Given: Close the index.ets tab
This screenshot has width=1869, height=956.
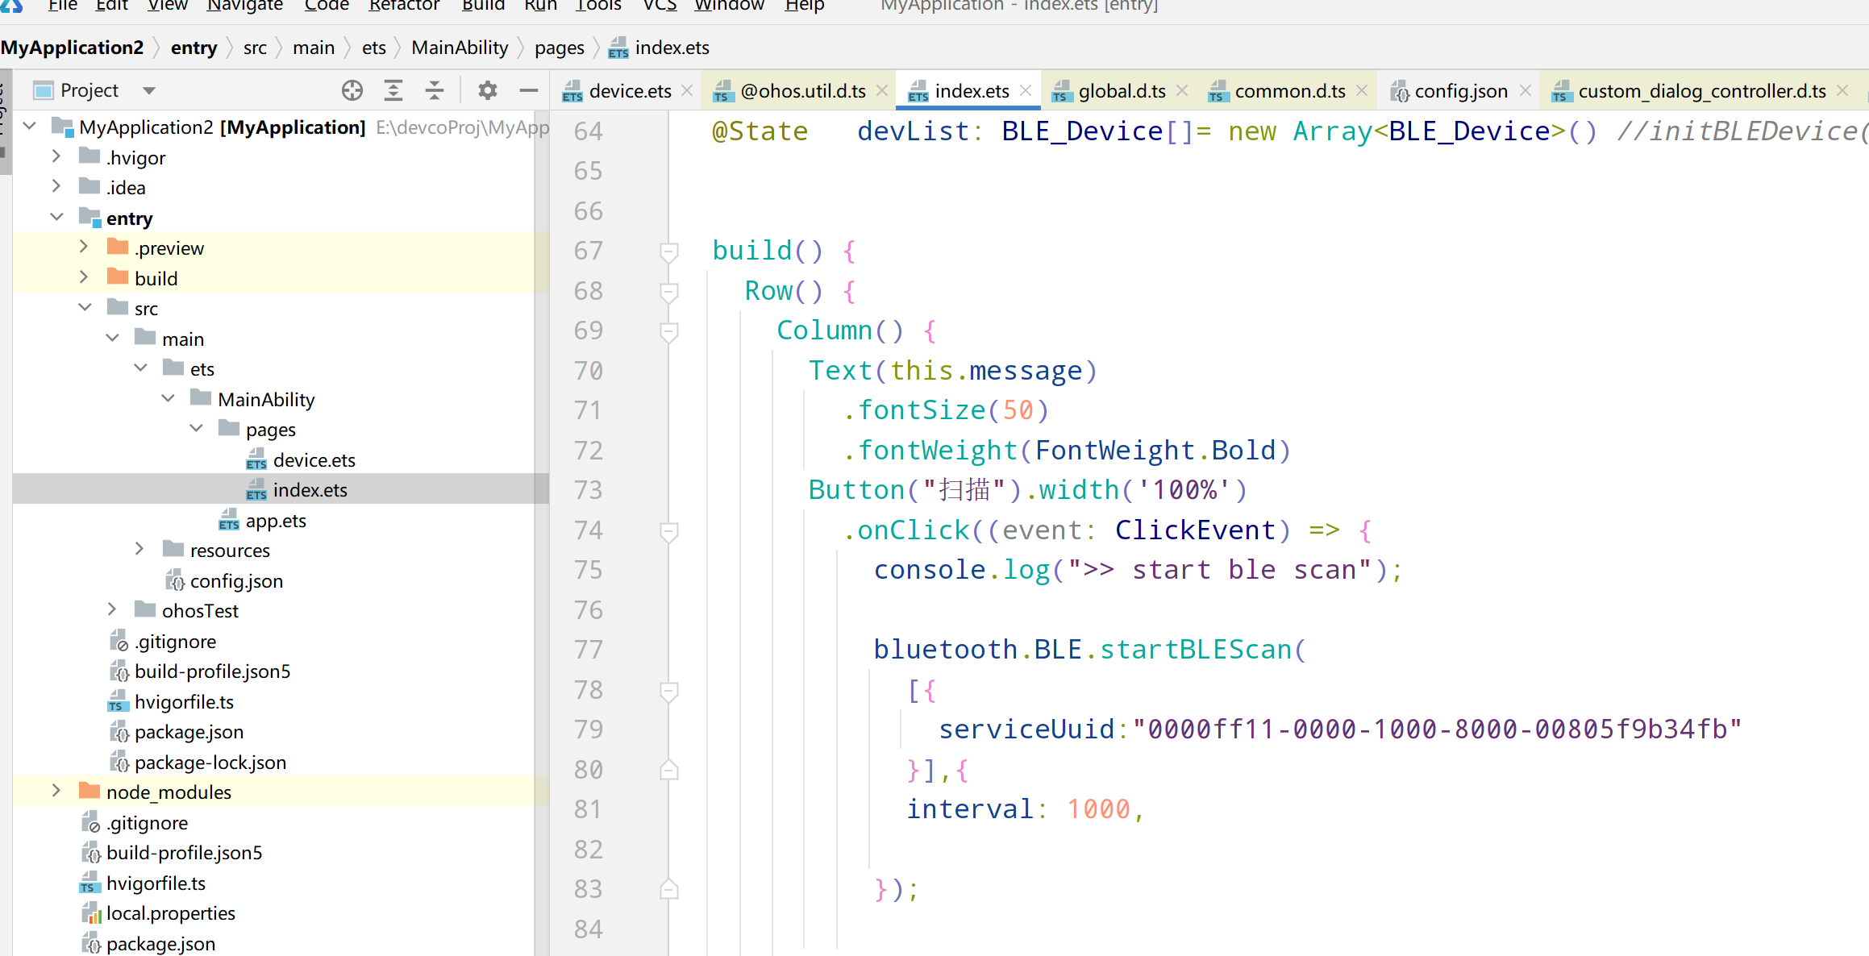Looking at the screenshot, I should [1026, 91].
